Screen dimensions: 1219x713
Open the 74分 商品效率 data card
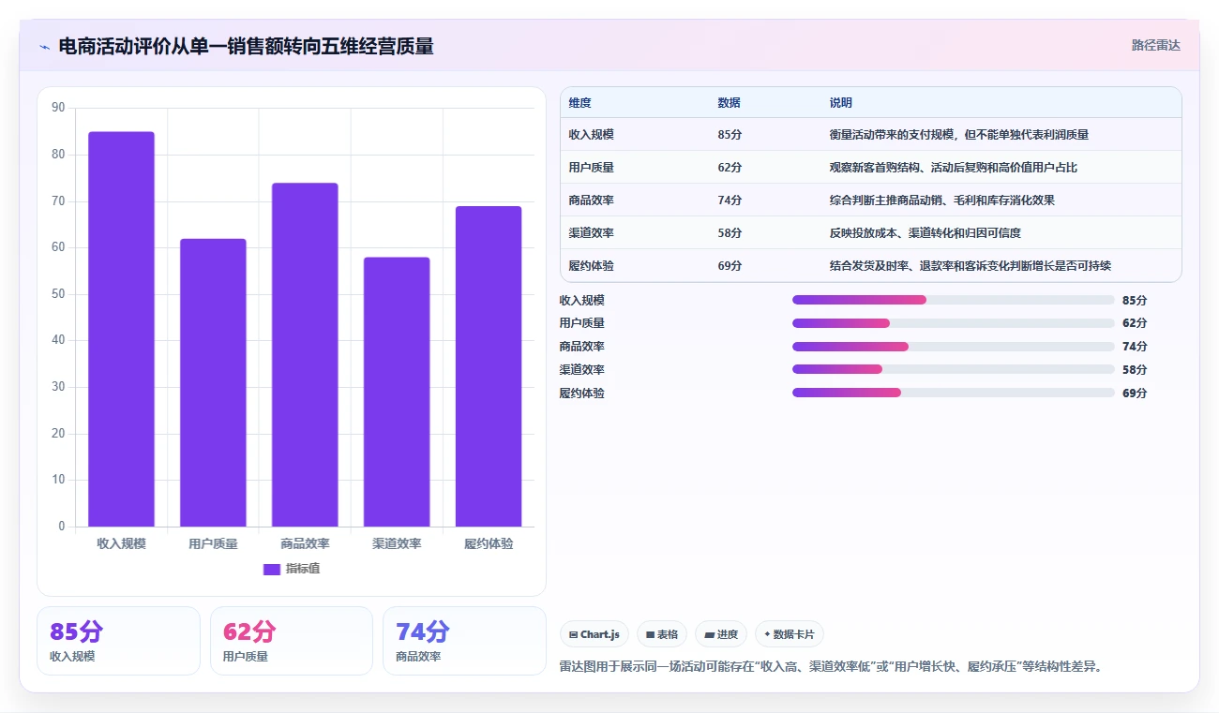coord(464,641)
